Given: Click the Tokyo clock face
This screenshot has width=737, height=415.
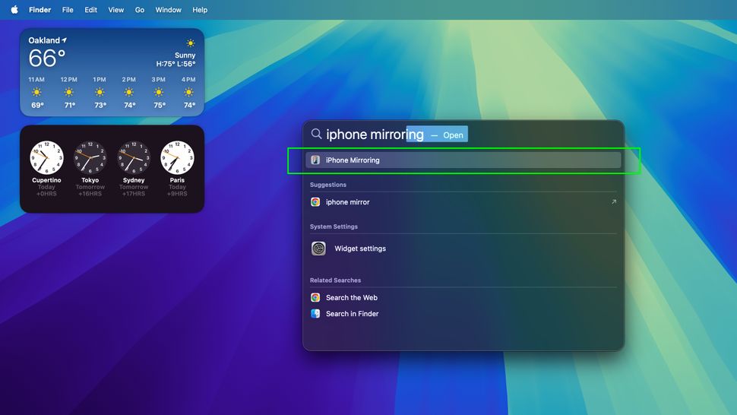Looking at the screenshot, I should point(90,157).
